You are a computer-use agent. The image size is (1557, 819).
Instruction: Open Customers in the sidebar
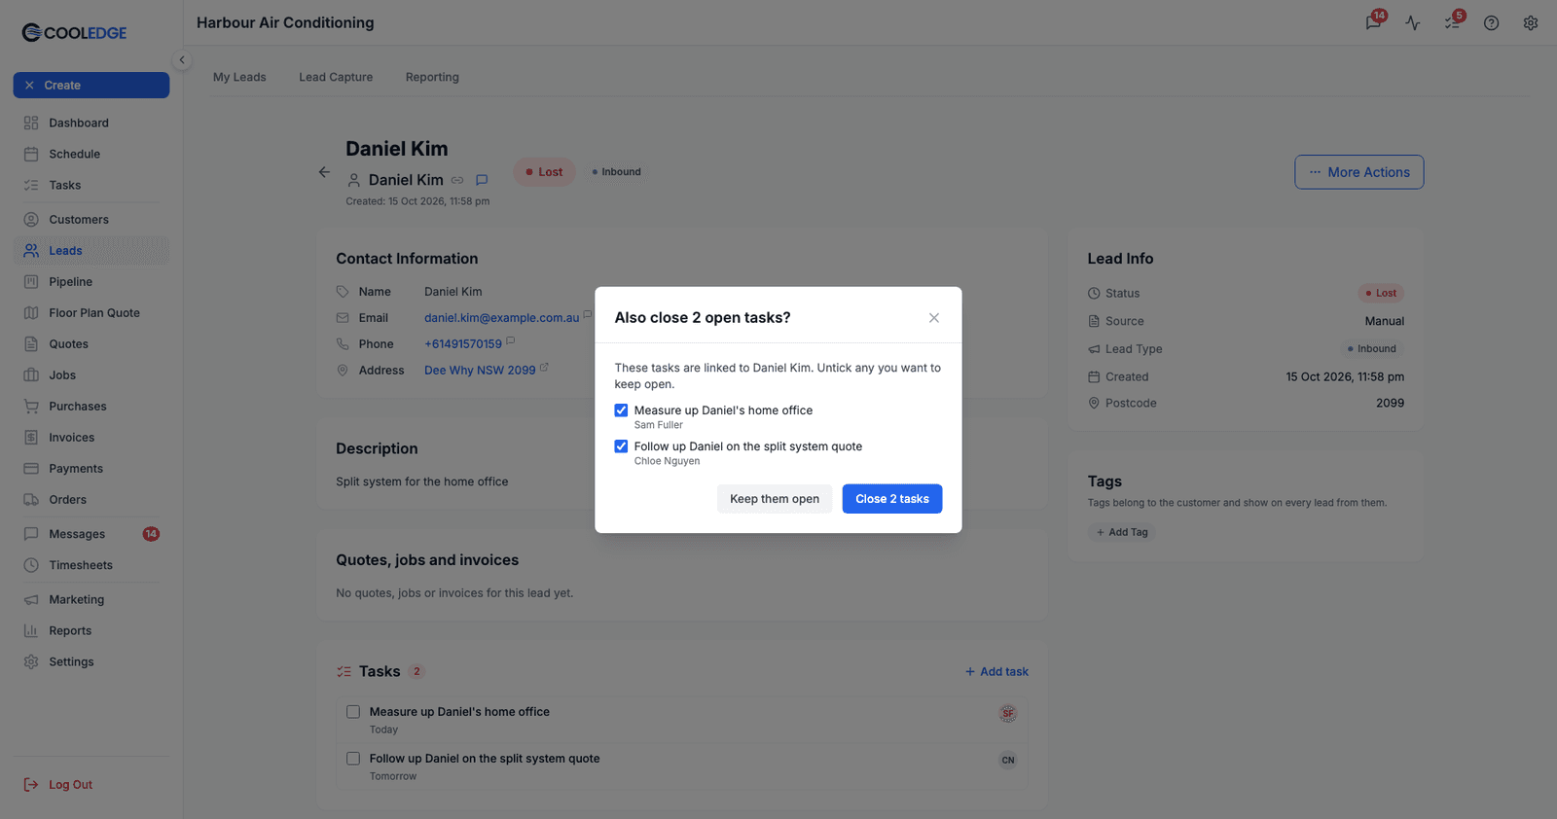pyautogui.click(x=91, y=220)
